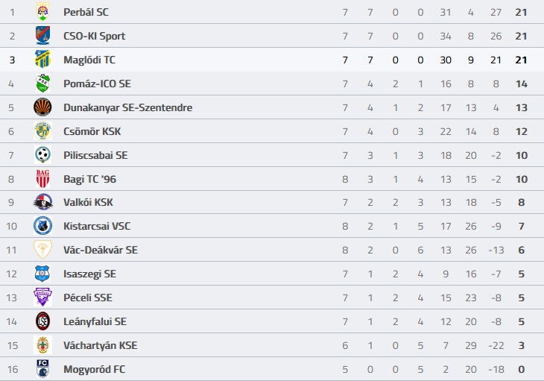Screen dimensions: 544x381
Task: Click the CSO-KI Sport team logo
Action: click(42, 35)
